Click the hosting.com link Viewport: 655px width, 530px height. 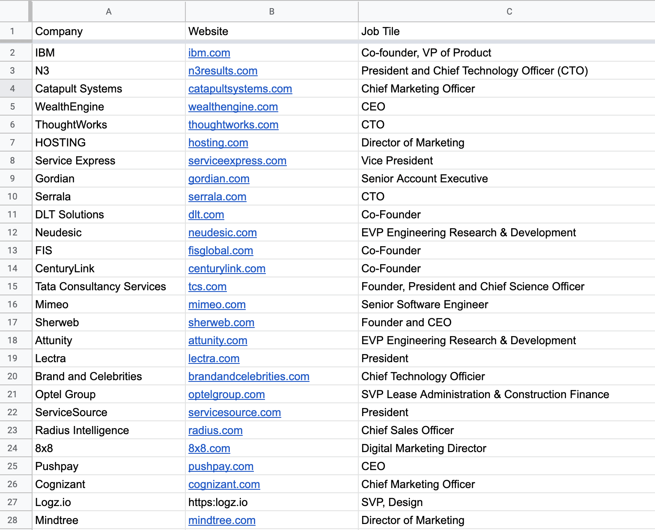(218, 143)
